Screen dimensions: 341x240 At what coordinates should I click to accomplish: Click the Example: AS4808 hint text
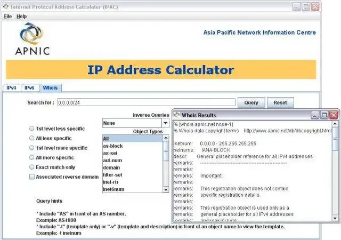pyautogui.click(x=56, y=220)
